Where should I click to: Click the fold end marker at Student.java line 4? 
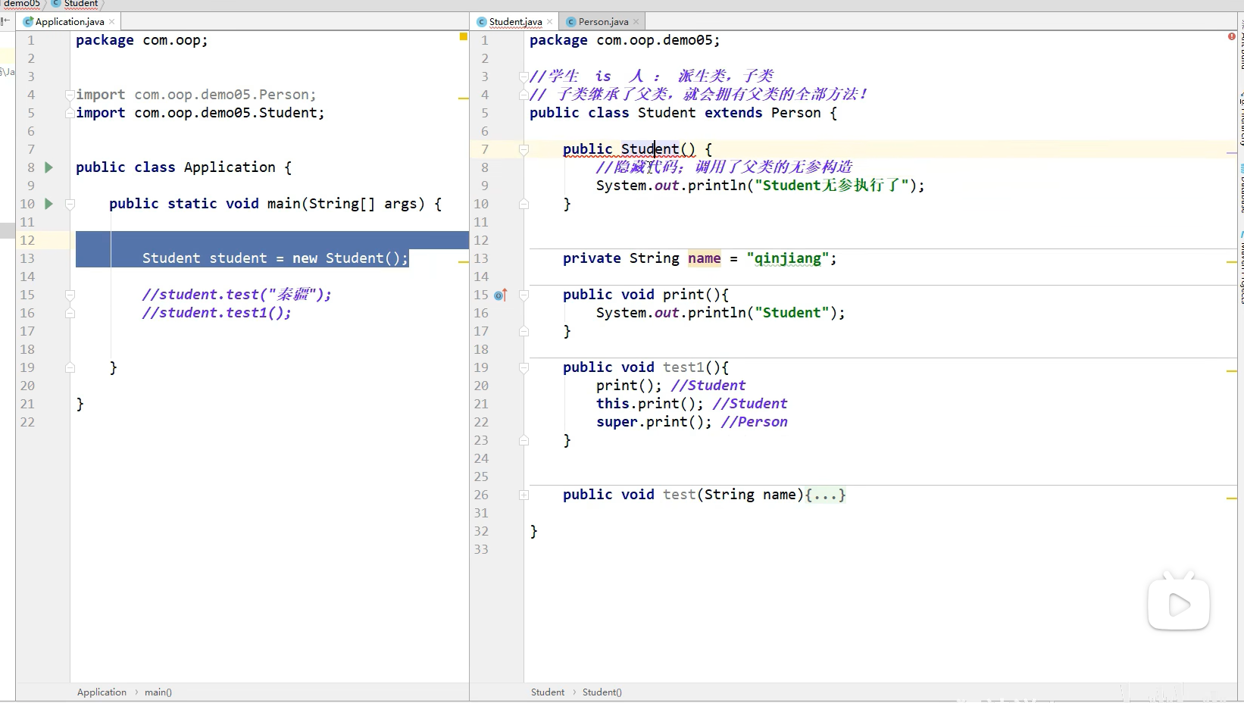pos(524,95)
